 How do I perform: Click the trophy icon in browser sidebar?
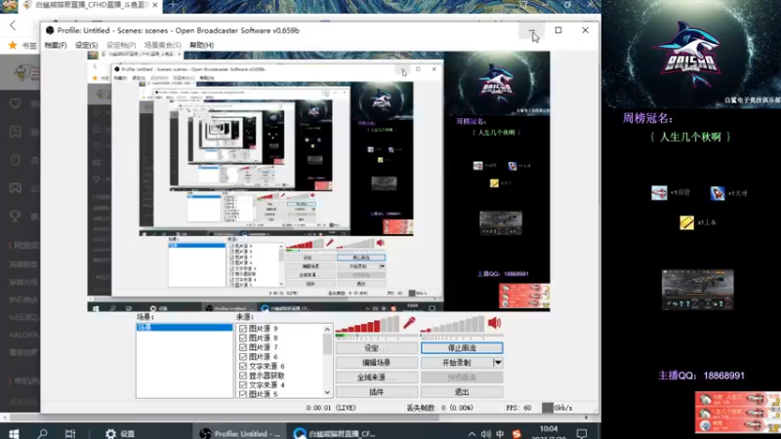click(16, 216)
